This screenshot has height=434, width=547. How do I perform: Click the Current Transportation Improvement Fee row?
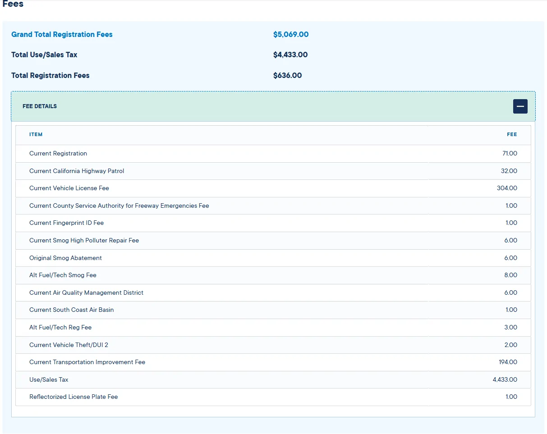[x=273, y=362]
